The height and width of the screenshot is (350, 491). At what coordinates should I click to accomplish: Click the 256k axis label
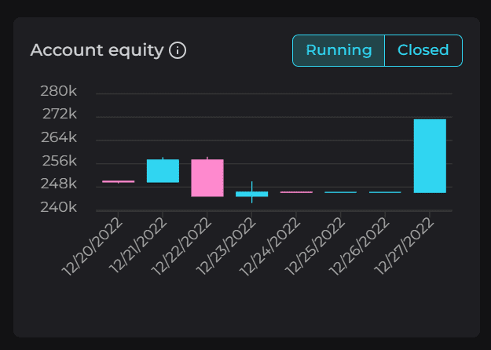point(60,161)
